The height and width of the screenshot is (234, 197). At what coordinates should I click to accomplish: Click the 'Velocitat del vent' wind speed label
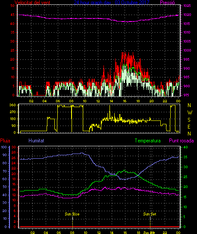tap(32, 2)
